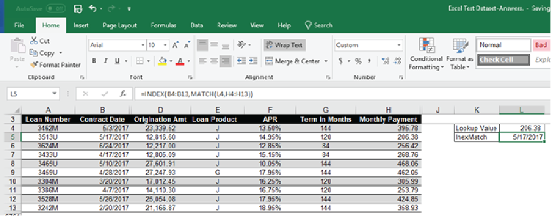Open the Font Color dropdown arrow
551x216 pixels.
click(x=189, y=61)
